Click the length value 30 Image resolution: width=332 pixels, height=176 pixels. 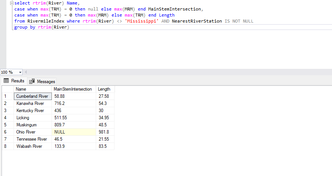tap(105, 111)
